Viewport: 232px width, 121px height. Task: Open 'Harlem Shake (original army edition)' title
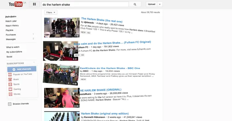click(x=105, y=114)
